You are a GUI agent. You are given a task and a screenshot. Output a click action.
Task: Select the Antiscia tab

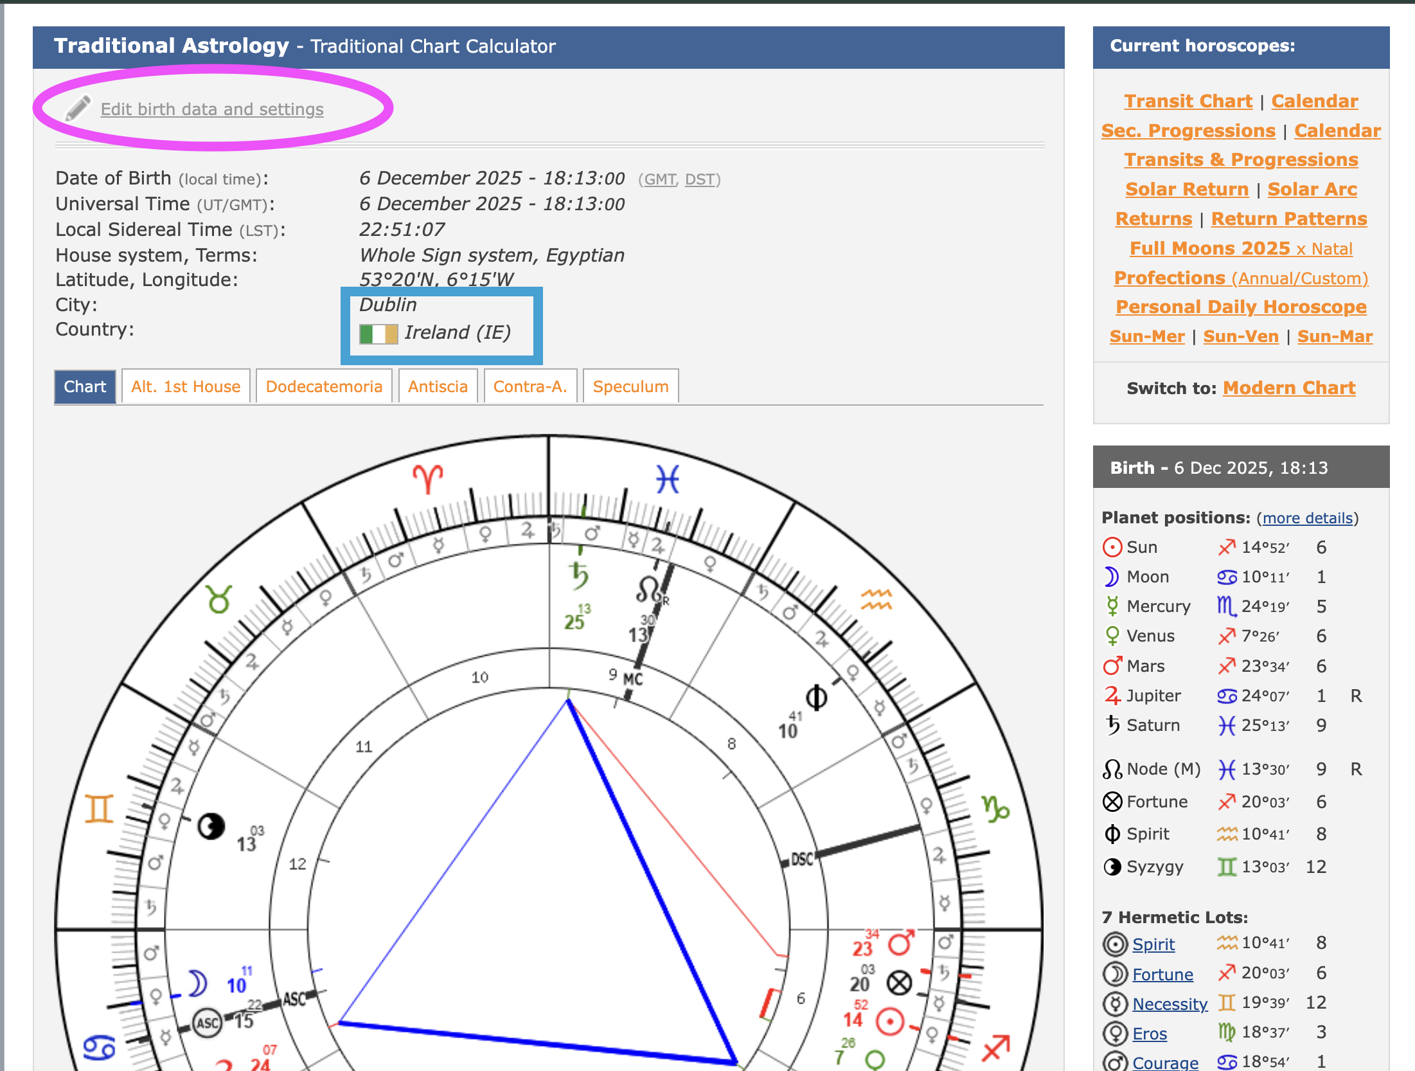pyautogui.click(x=438, y=386)
